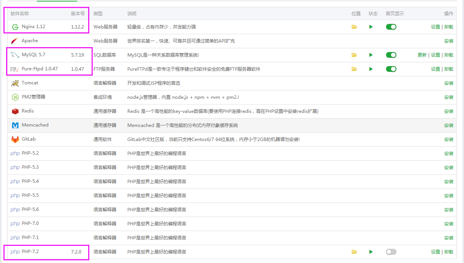Open Nginx install folder icon

tap(354, 27)
